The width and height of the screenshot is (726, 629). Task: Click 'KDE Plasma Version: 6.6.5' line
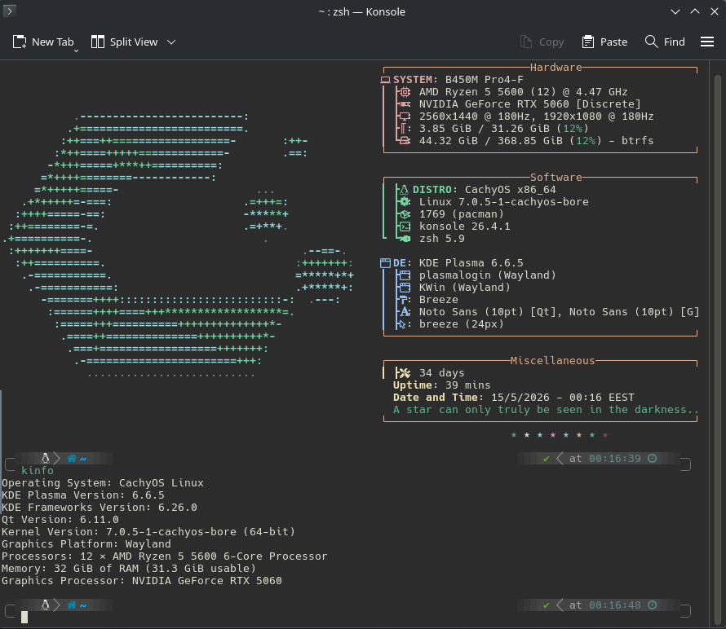pyautogui.click(x=83, y=495)
